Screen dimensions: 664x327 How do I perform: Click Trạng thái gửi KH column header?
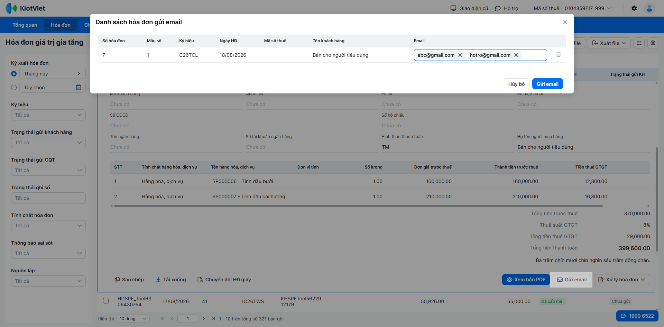point(627,74)
